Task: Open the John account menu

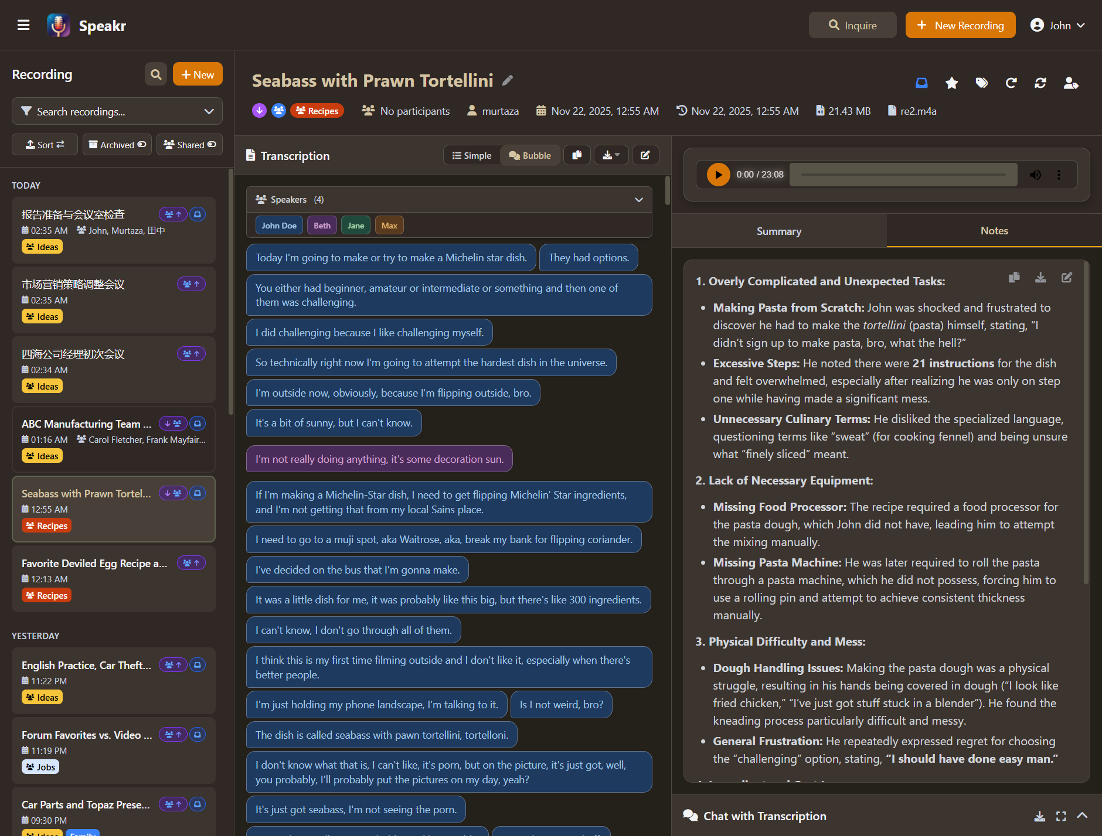Action: click(x=1058, y=25)
